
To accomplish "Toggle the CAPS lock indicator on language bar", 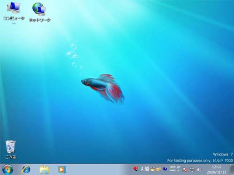I will coord(173,167).
